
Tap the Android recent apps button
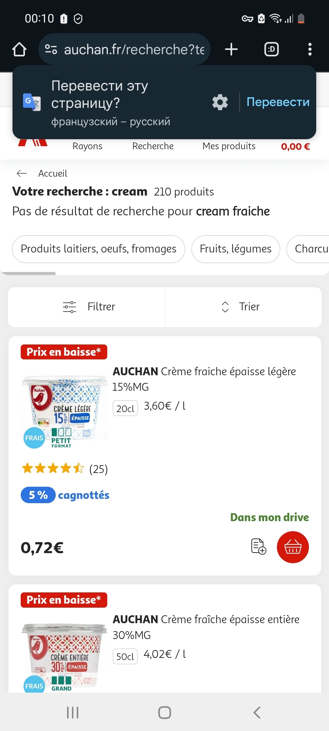pos(73,712)
